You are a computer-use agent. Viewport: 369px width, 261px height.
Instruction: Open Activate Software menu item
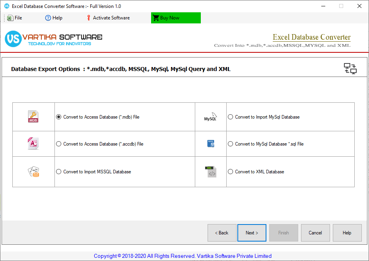[x=108, y=18]
